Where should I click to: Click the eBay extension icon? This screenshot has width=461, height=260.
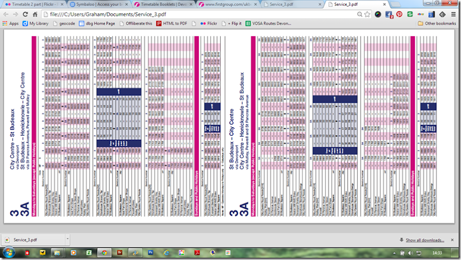click(421, 14)
